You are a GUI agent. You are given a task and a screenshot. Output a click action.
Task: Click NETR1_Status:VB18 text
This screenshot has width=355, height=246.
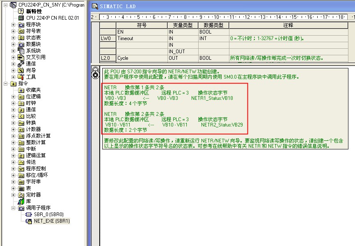click(212, 98)
